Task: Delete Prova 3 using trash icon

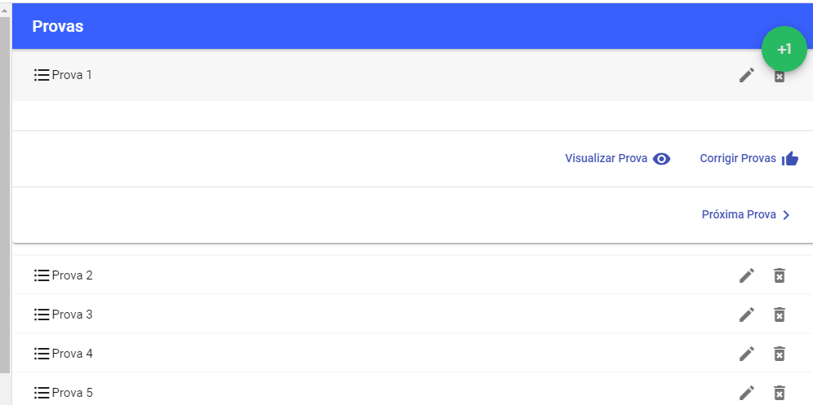Action: coord(779,315)
